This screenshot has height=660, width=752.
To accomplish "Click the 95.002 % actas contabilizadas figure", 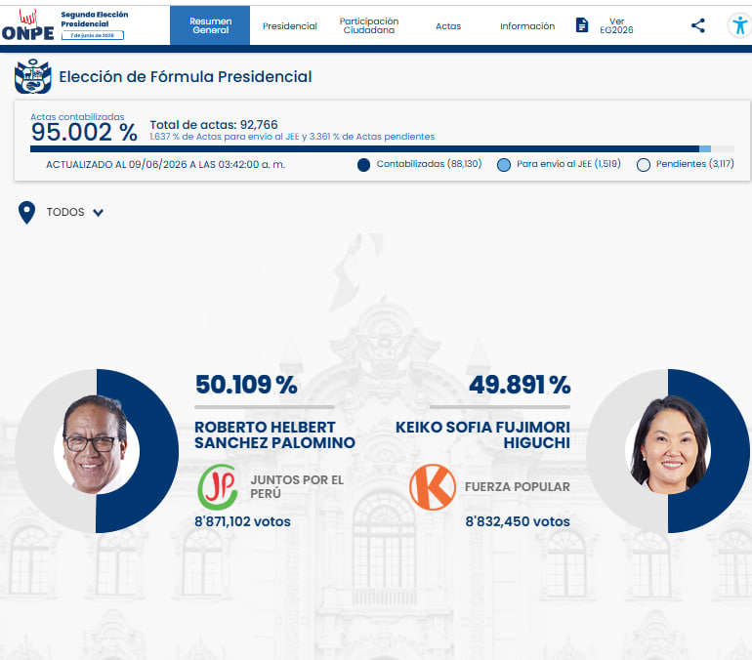I will click(84, 132).
